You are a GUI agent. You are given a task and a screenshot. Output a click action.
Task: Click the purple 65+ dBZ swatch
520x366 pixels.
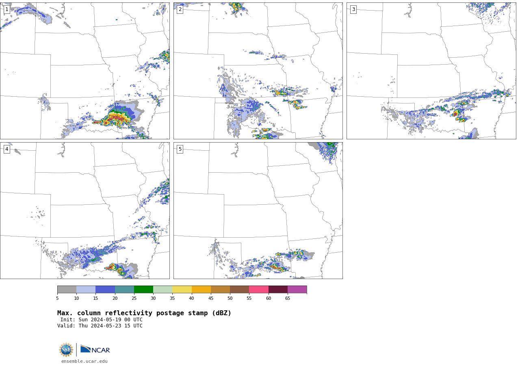pos(297,289)
